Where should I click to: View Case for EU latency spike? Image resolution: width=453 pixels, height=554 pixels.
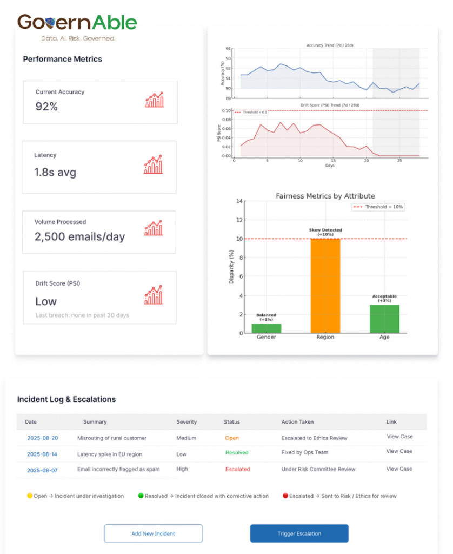(399, 451)
